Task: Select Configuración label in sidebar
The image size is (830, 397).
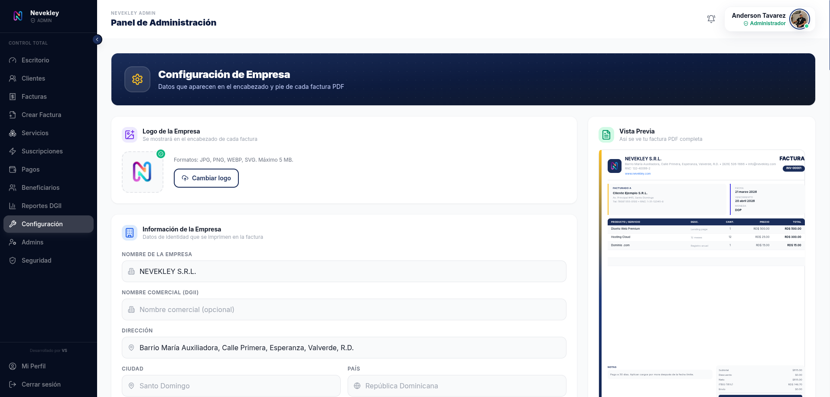Action: click(42, 224)
